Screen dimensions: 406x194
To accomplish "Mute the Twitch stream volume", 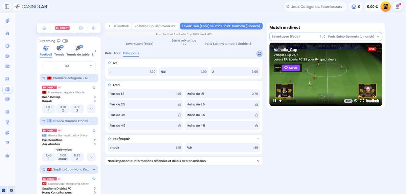I will [x=281, y=101].
